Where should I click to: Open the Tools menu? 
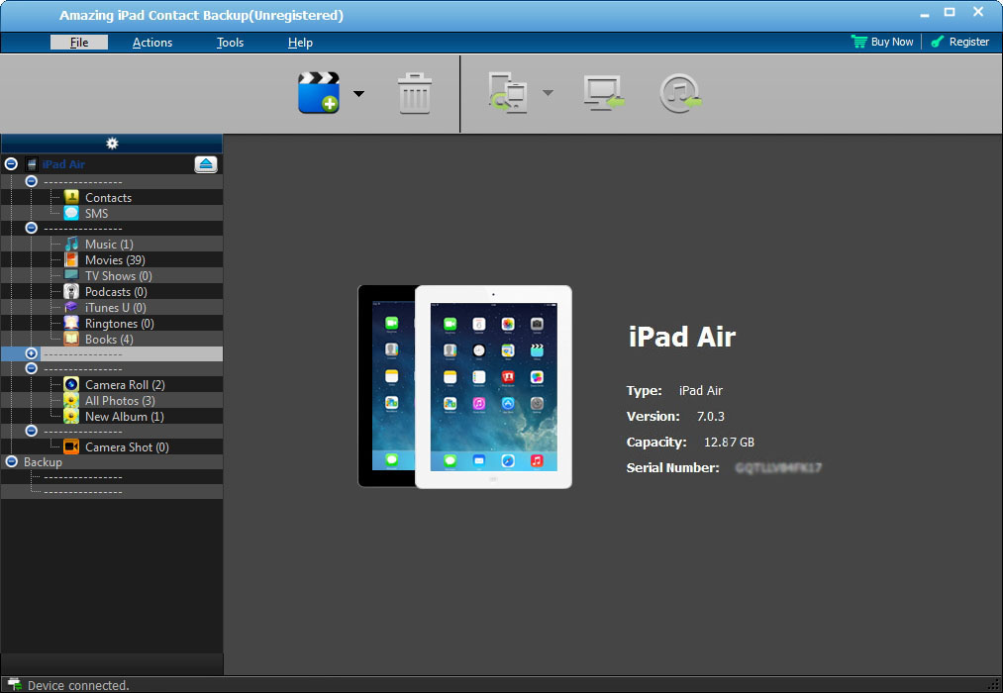pos(230,43)
